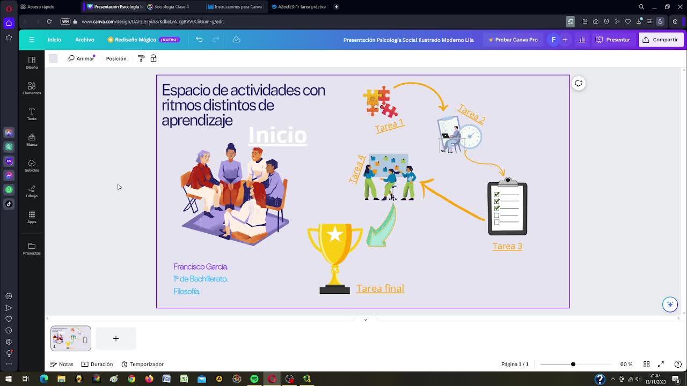This screenshot has height=386, width=687.
Task: Select the trophy illustration
Action: [x=335, y=258]
